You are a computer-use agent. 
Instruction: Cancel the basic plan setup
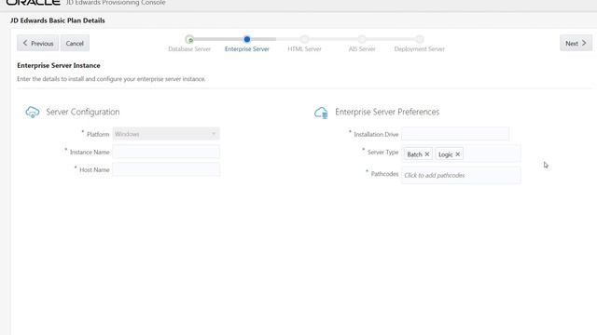pyautogui.click(x=75, y=44)
